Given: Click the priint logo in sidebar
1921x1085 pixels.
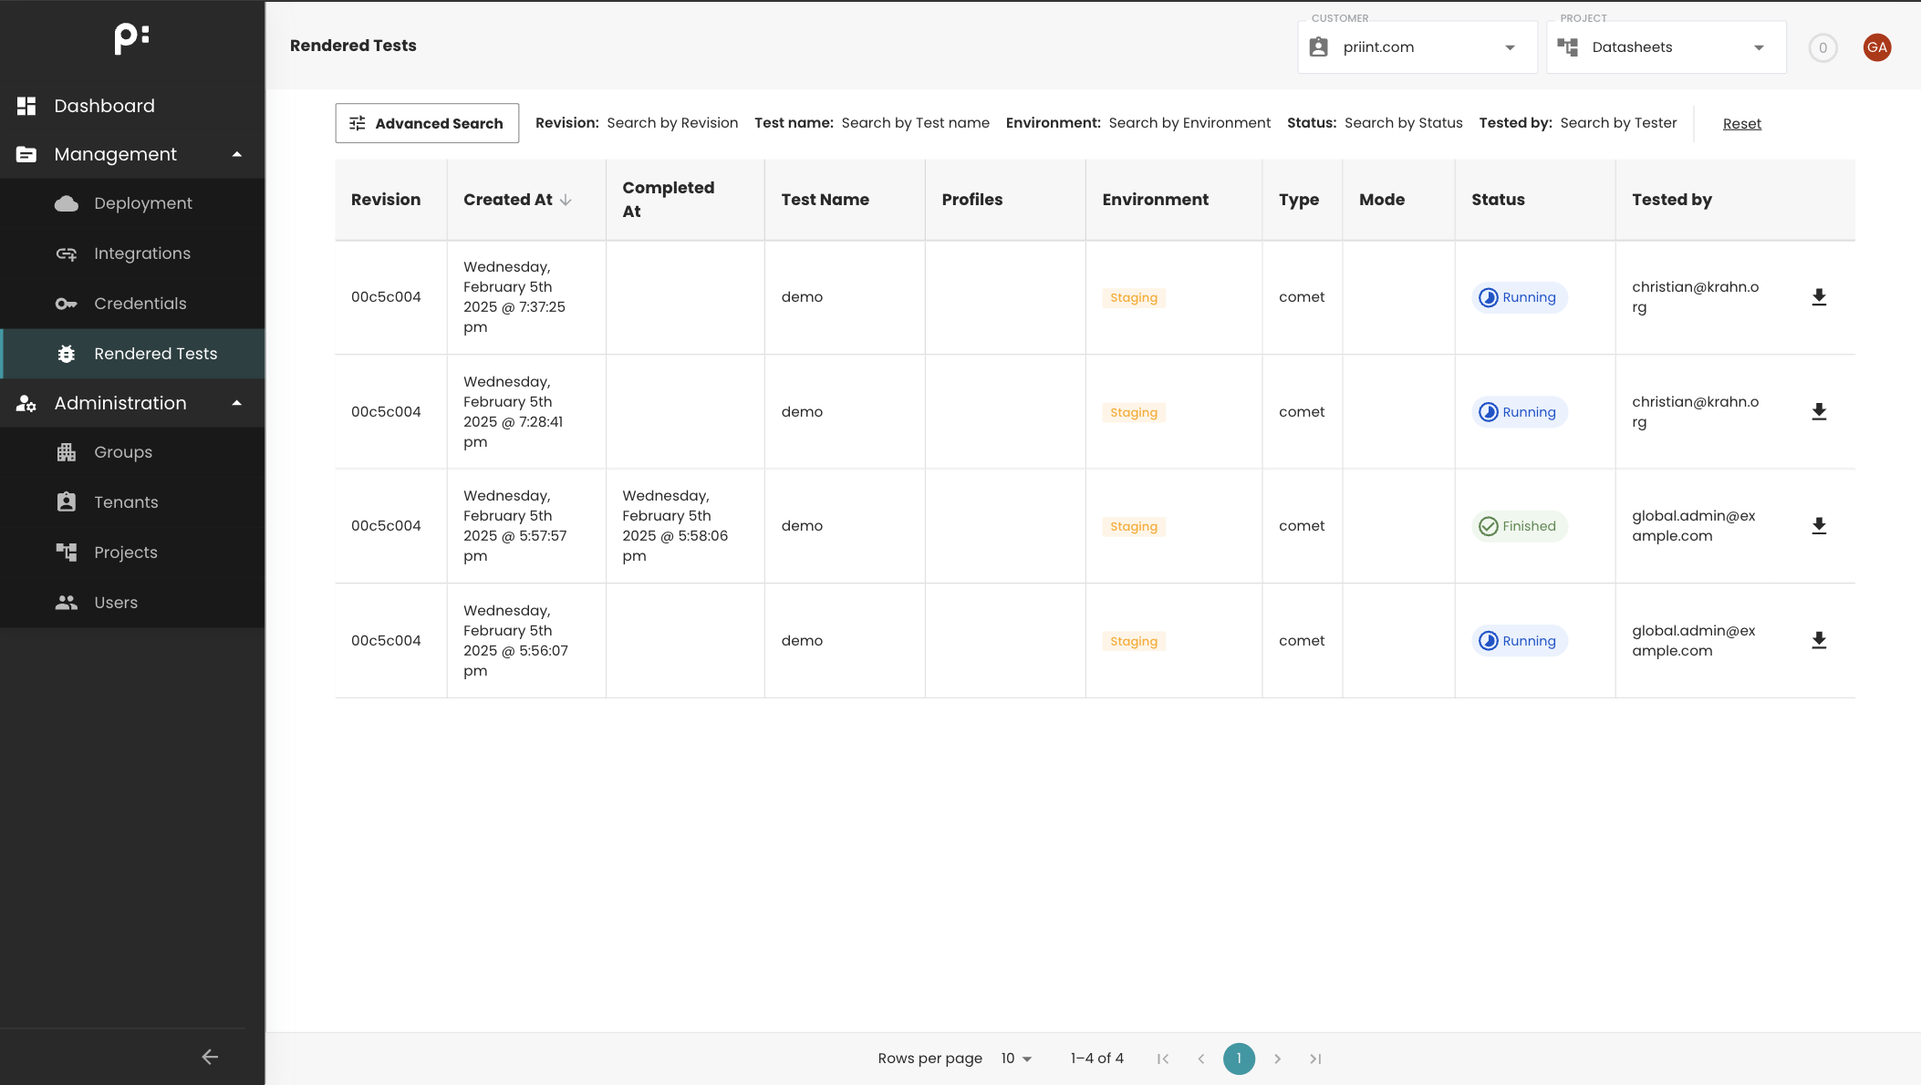Looking at the screenshot, I should coord(132,38).
